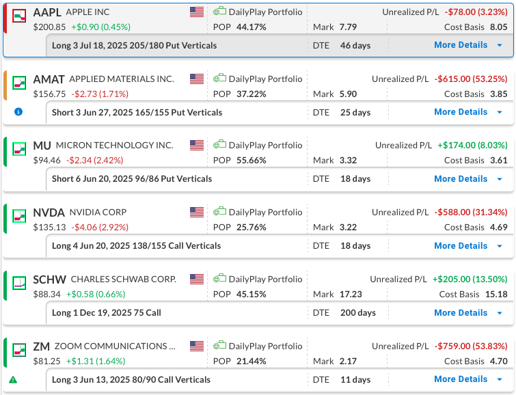The width and height of the screenshot is (516, 395).
Task: Click the US flag on the AAPL row
Action: (197, 12)
